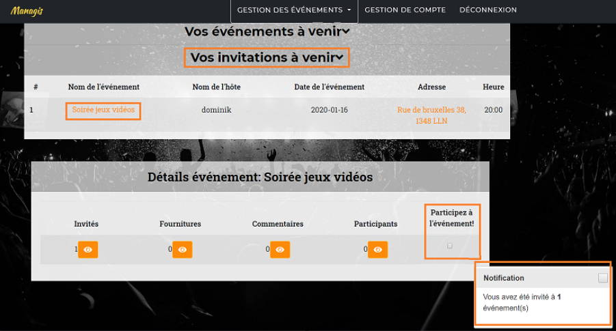
Task: Select the Date de l'événement column header
Action: (x=329, y=87)
